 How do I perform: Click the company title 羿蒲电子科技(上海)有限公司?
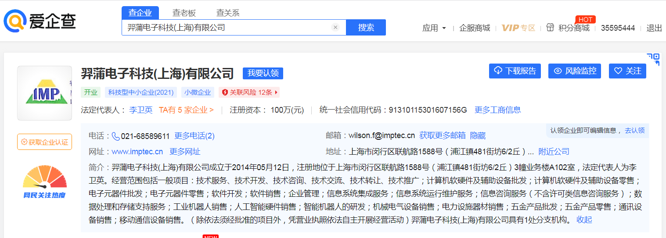pos(158,73)
